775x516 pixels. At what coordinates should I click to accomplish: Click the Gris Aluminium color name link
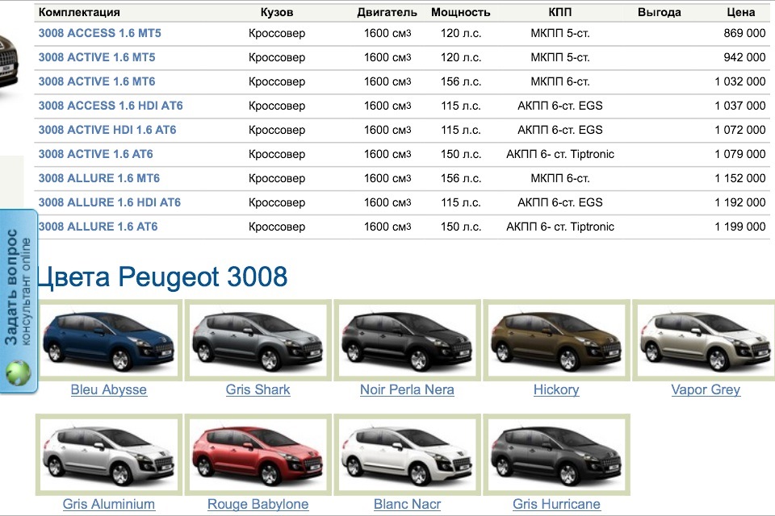point(109,504)
